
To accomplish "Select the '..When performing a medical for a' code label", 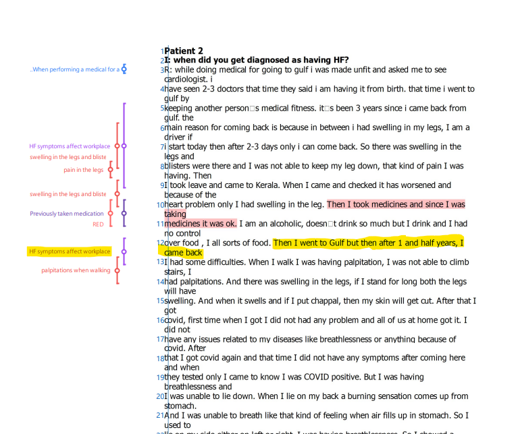I will pyautogui.click(x=74, y=69).
